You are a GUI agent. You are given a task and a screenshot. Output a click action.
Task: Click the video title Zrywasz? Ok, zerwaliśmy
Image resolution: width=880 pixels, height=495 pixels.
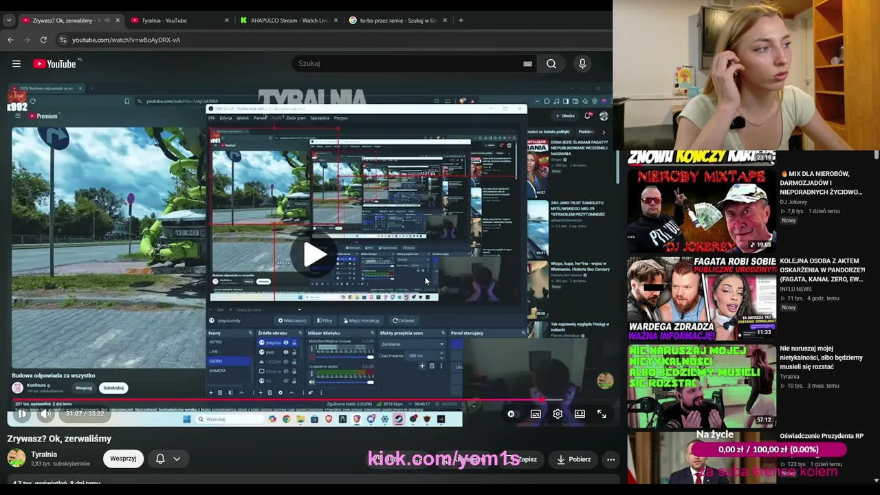pyautogui.click(x=59, y=439)
